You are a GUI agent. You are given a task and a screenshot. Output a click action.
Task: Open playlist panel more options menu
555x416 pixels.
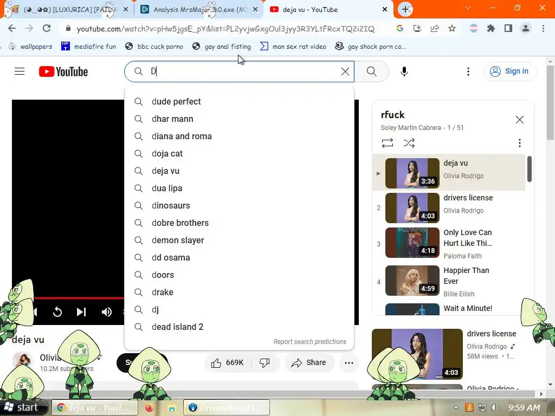pos(519,143)
